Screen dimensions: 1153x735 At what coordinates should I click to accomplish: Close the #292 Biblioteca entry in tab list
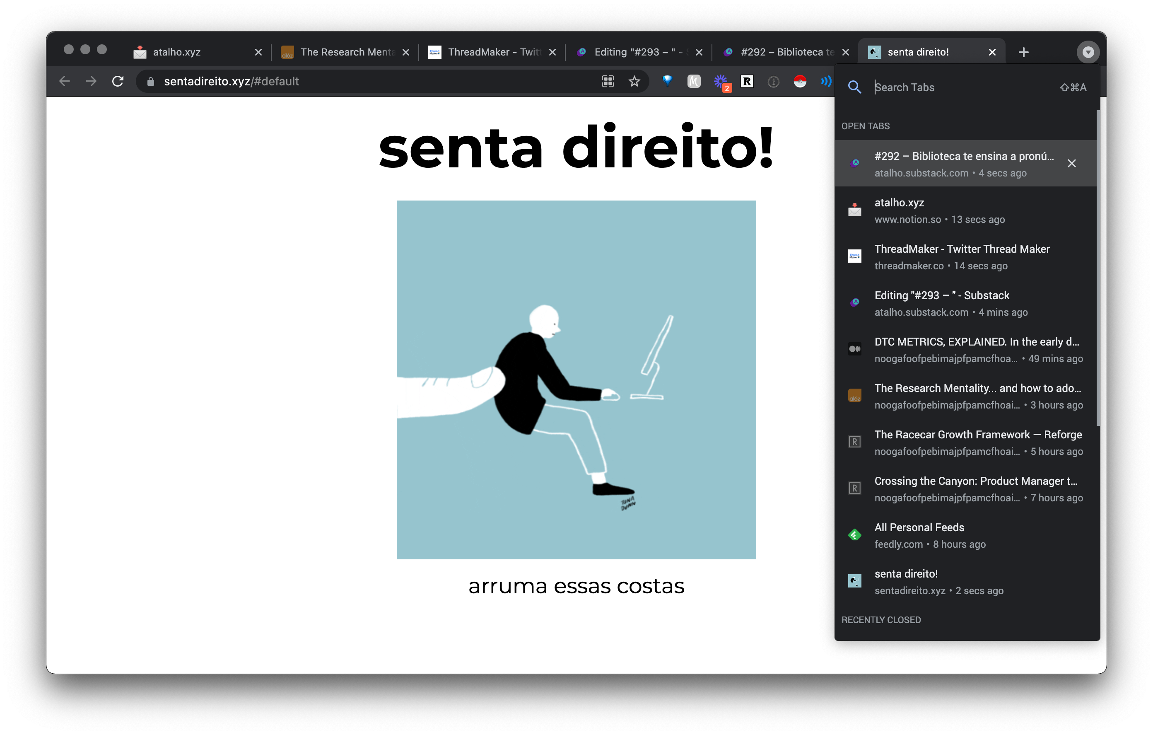(1071, 163)
